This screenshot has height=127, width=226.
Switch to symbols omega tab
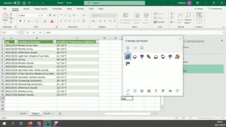pos(142,48)
